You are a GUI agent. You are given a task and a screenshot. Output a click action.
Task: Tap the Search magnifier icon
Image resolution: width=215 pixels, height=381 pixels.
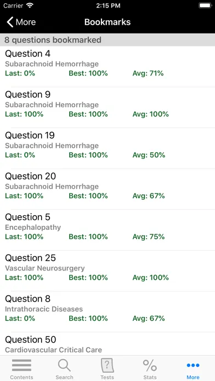[64, 365]
